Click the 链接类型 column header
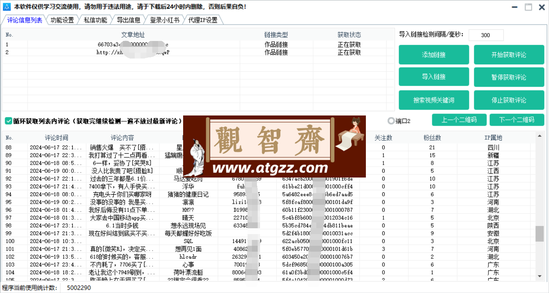 point(276,35)
